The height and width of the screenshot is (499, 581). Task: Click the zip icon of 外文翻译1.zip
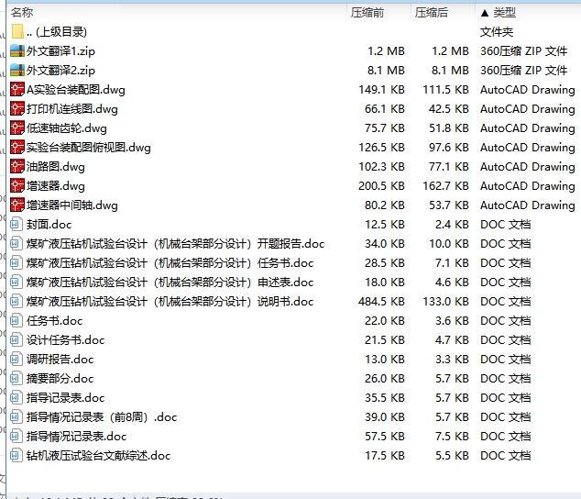point(17,50)
